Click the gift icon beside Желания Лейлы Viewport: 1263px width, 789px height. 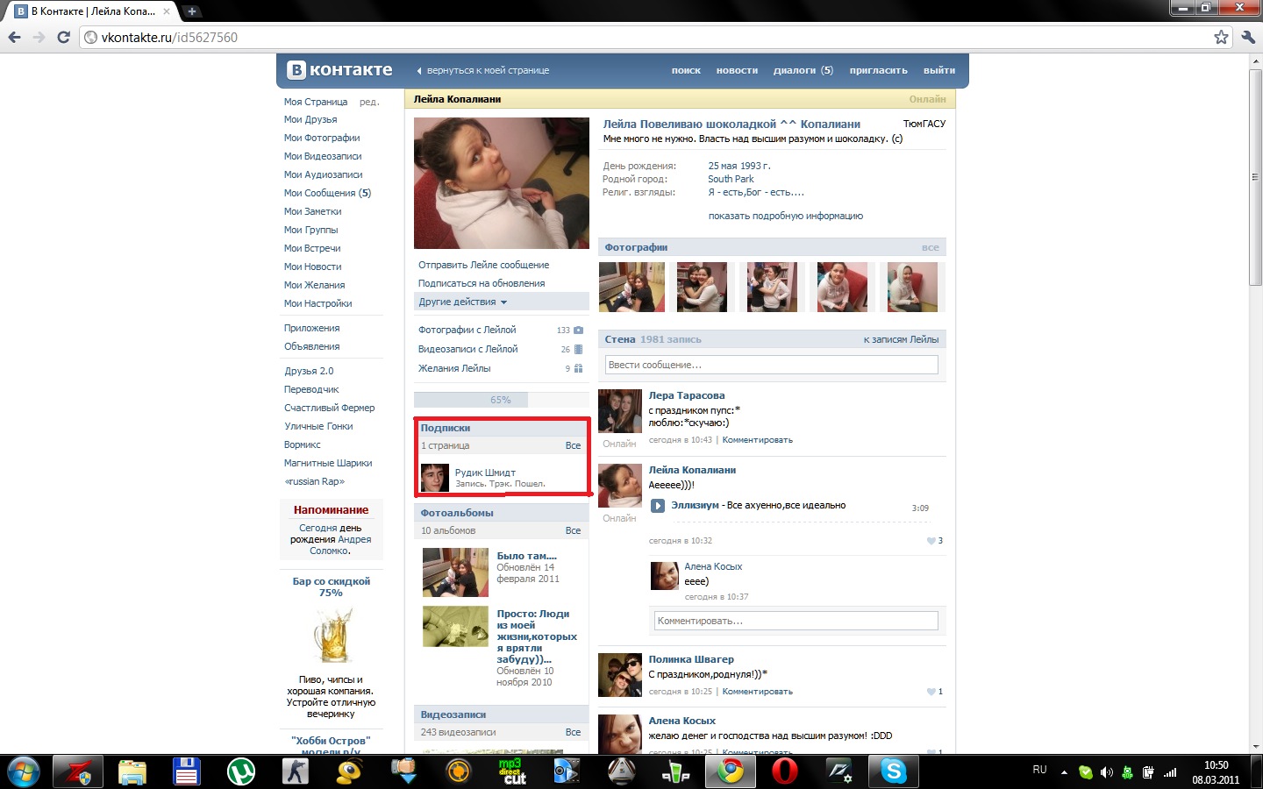(578, 368)
